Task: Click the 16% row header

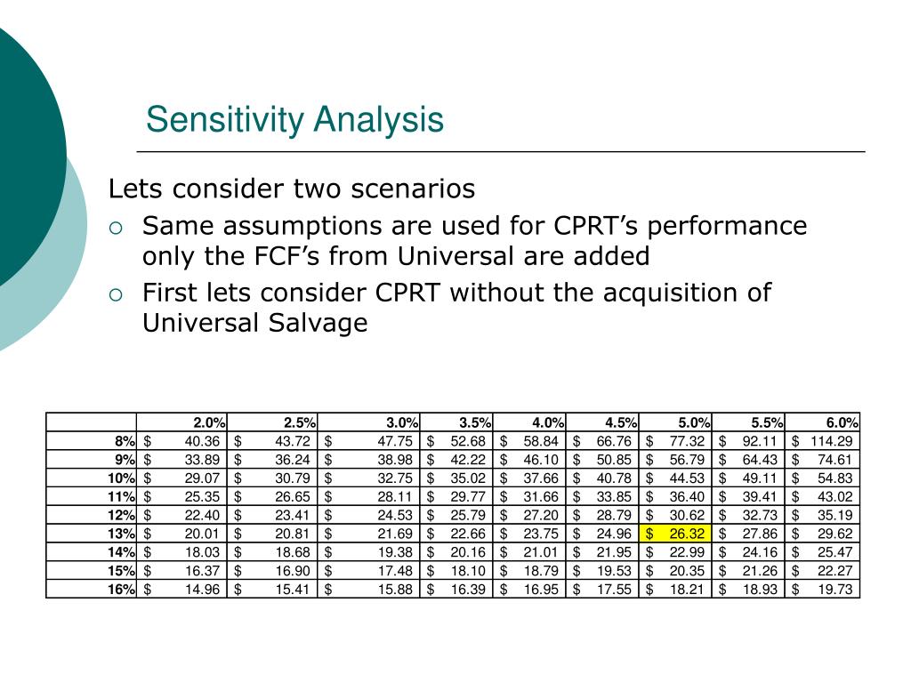Action: click(92, 589)
